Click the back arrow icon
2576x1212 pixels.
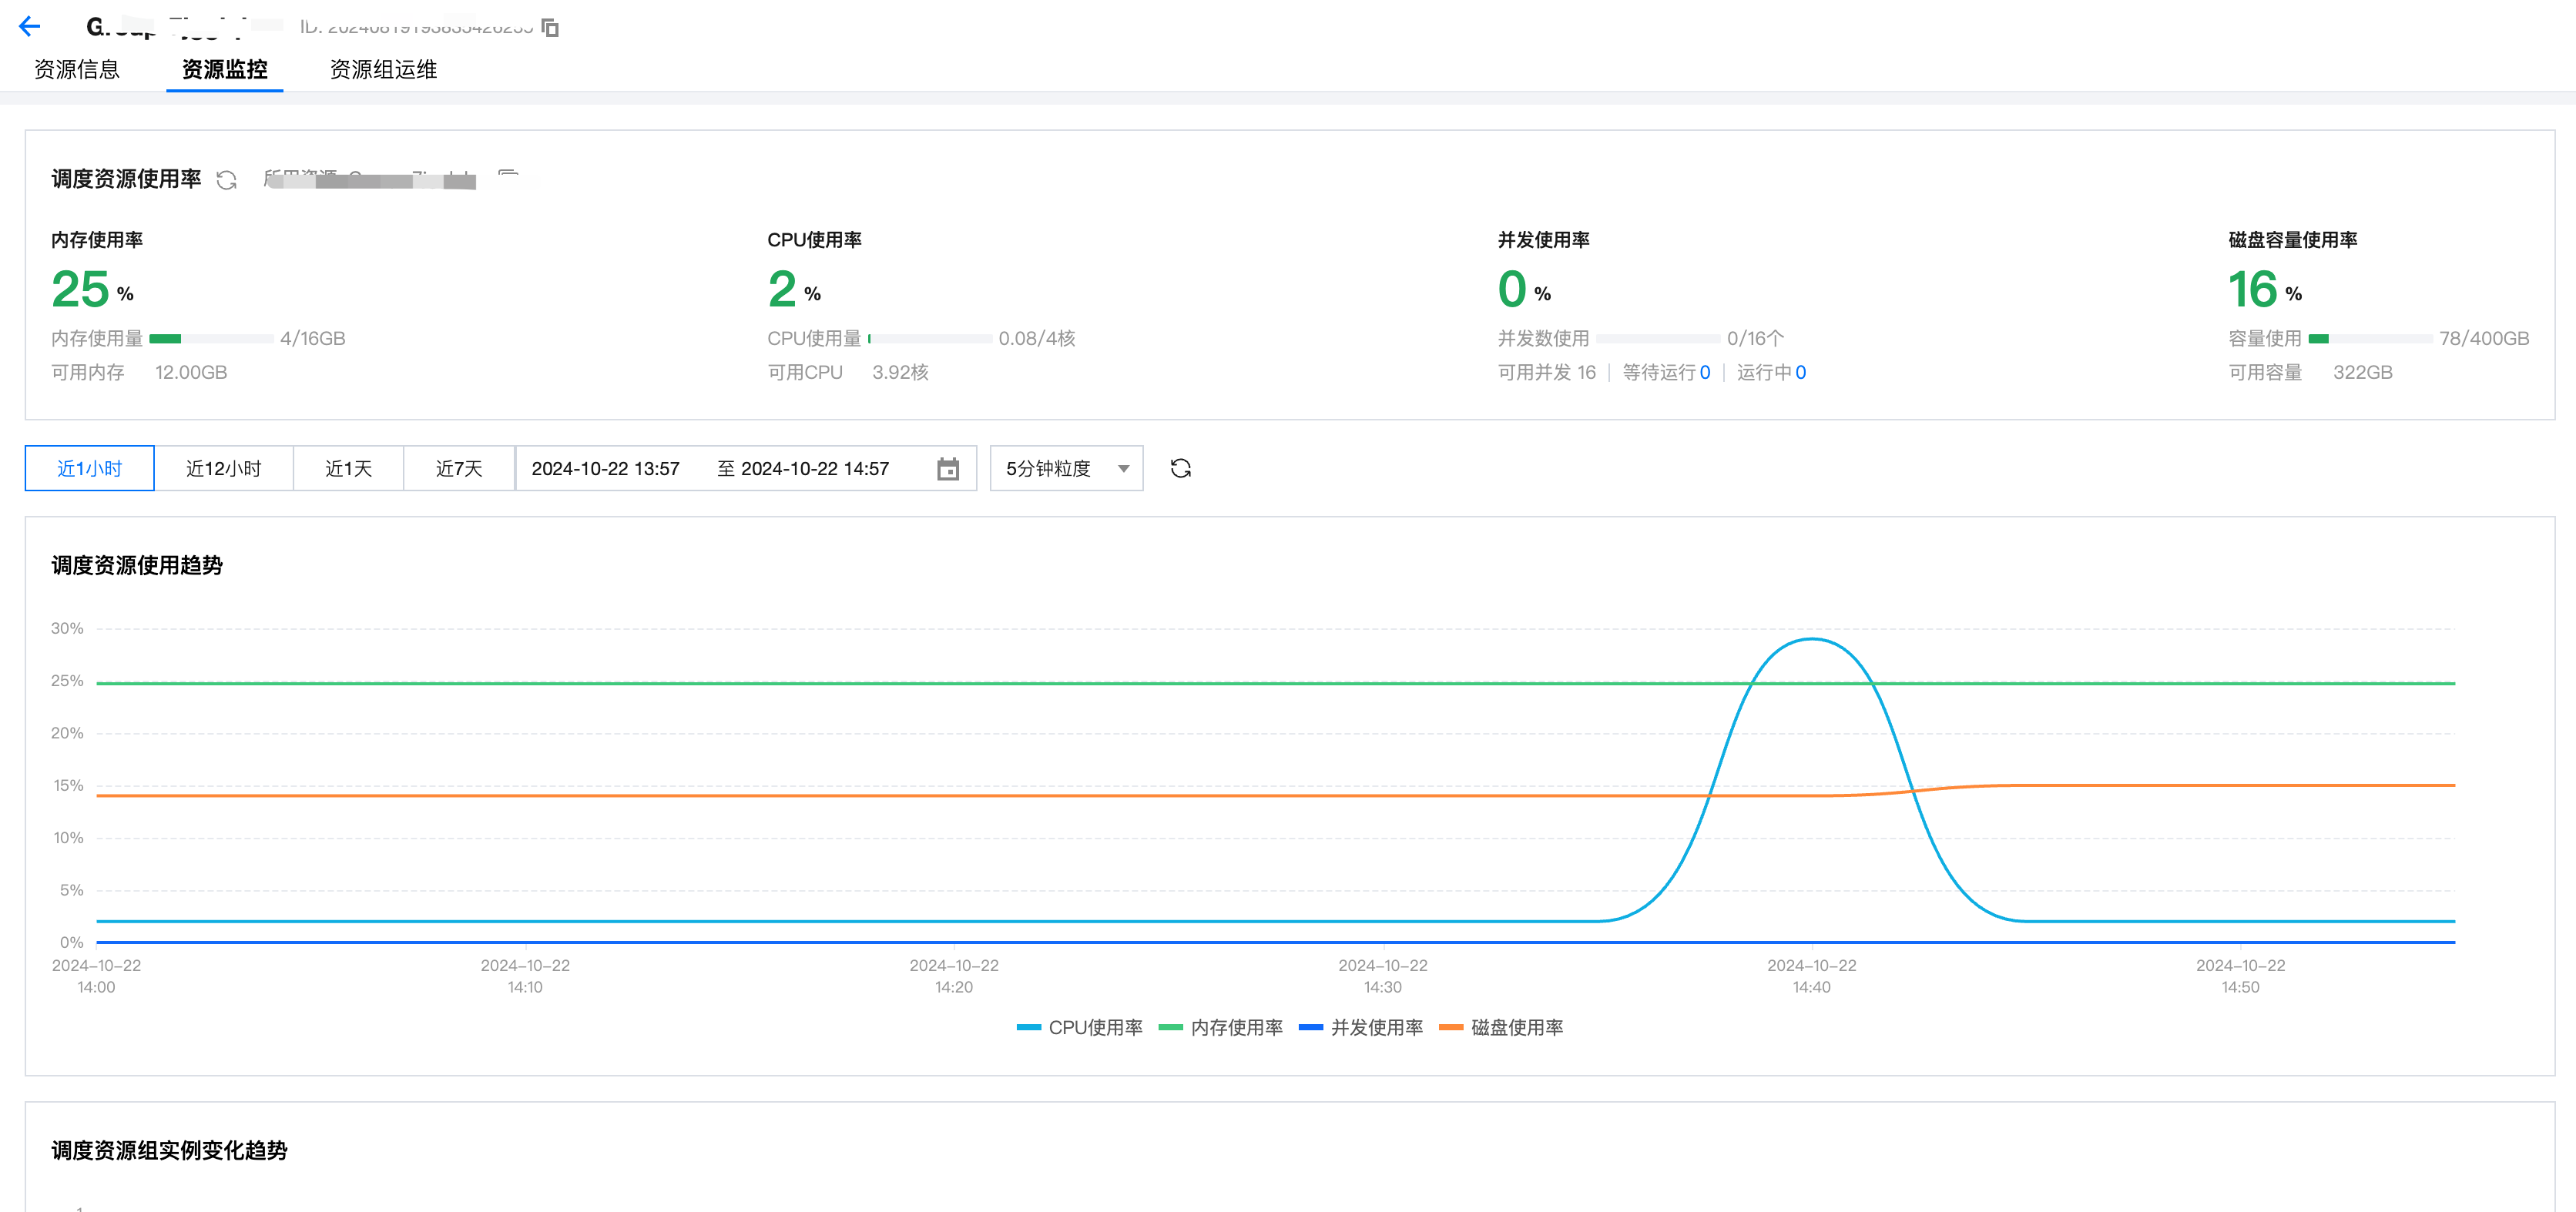point(30,27)
